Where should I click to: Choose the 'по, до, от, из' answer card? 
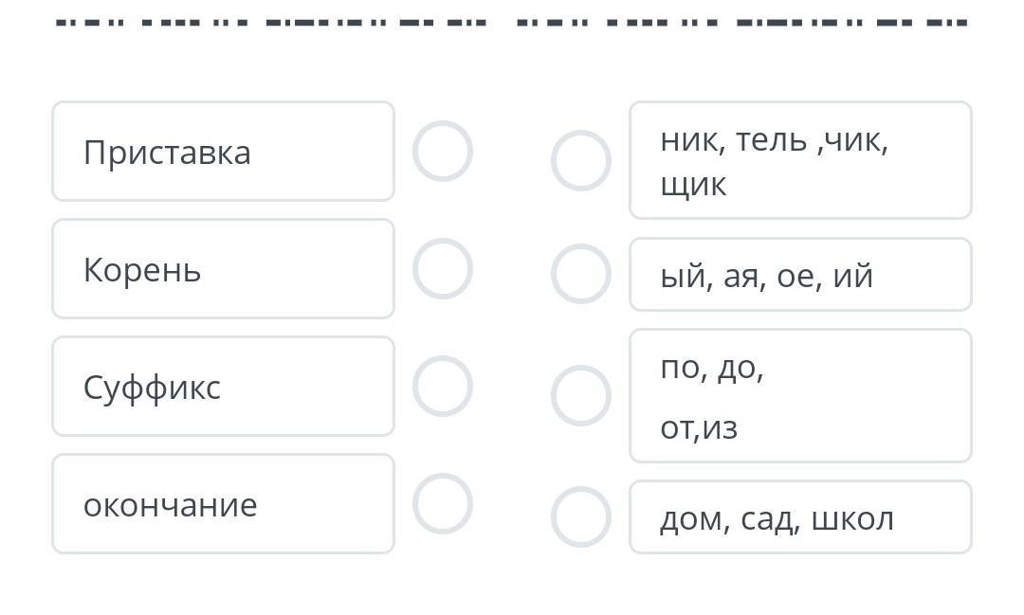(800, 396)
